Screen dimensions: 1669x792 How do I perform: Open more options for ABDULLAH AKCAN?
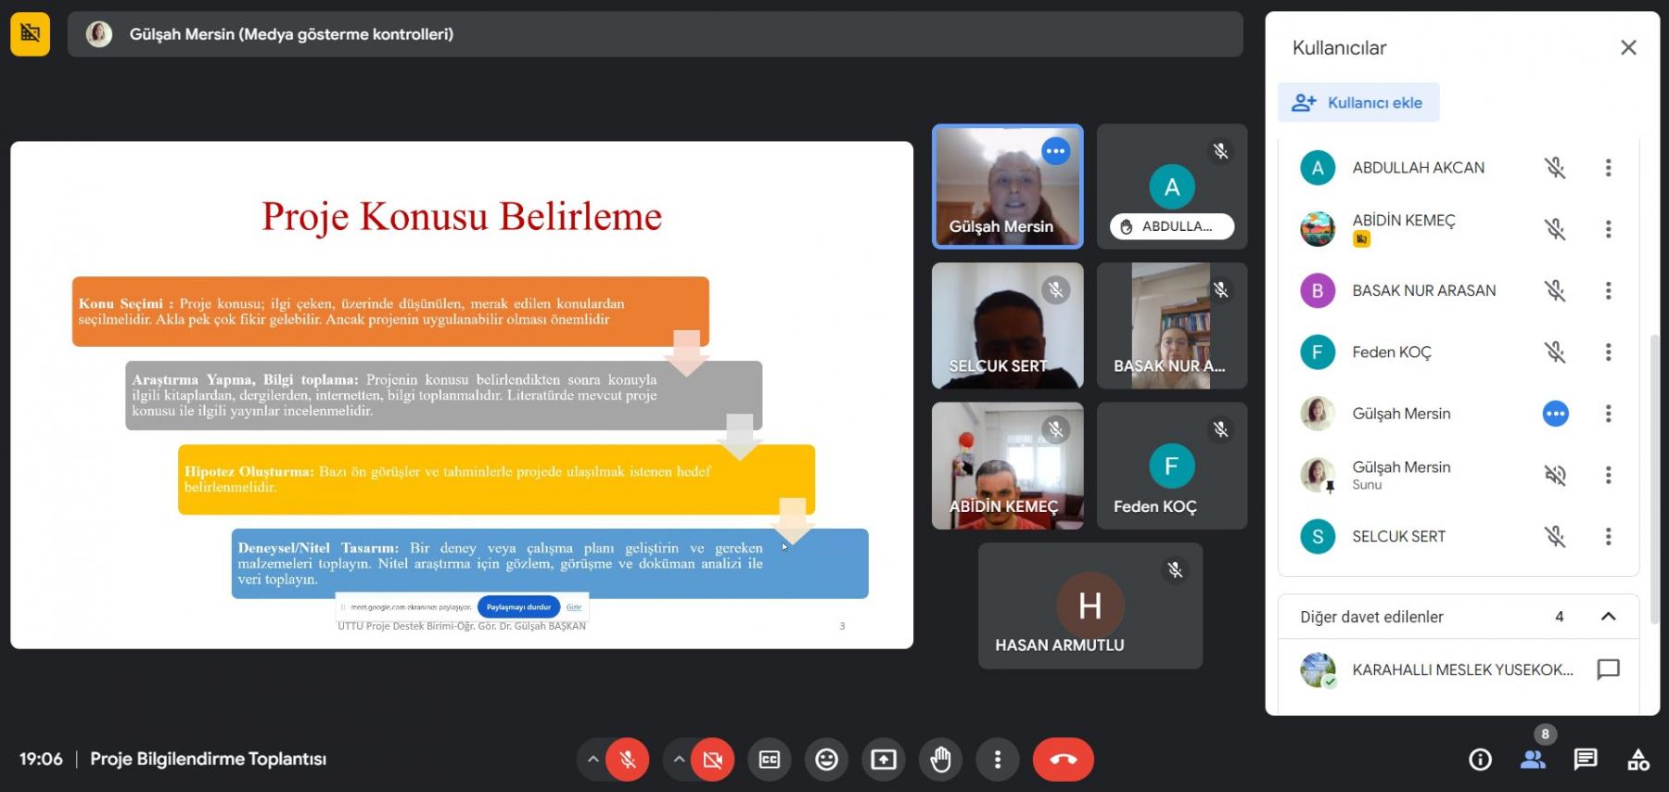(x=1608, y=168)
